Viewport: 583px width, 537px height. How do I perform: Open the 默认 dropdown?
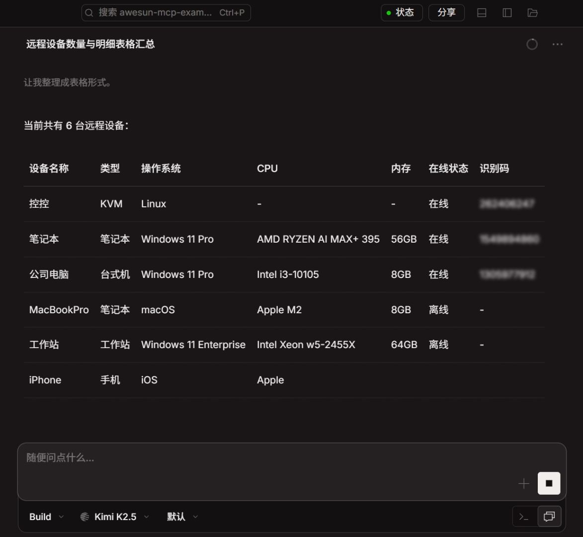click(x=182, y=517)
